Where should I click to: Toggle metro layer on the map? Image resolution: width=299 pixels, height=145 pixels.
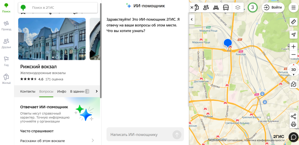(216, 7)
